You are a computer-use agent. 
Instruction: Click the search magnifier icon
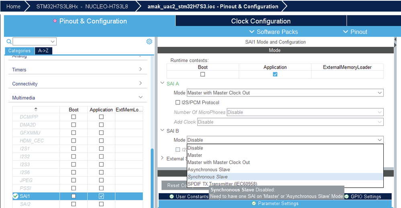[9, 41]
